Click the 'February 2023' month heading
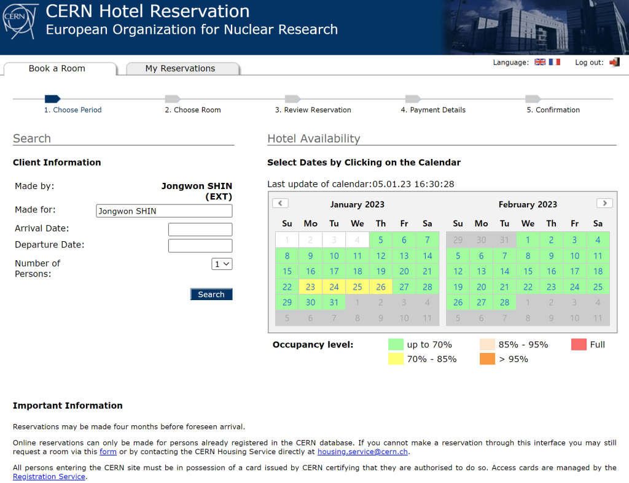Image resolution: width=629 pixels, height=483 pixels. (x=528, y=204)
